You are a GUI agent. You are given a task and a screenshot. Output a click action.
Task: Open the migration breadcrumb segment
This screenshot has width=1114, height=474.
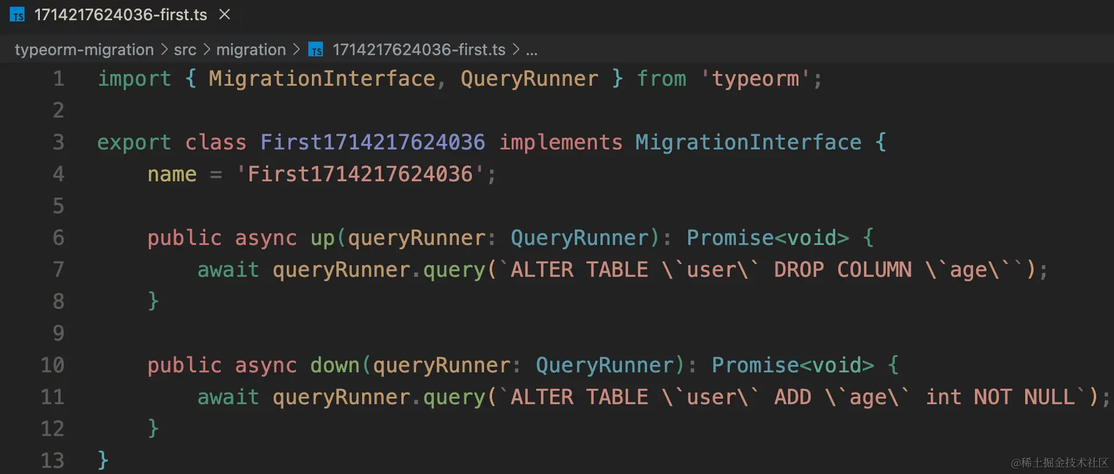coord(251,50)
